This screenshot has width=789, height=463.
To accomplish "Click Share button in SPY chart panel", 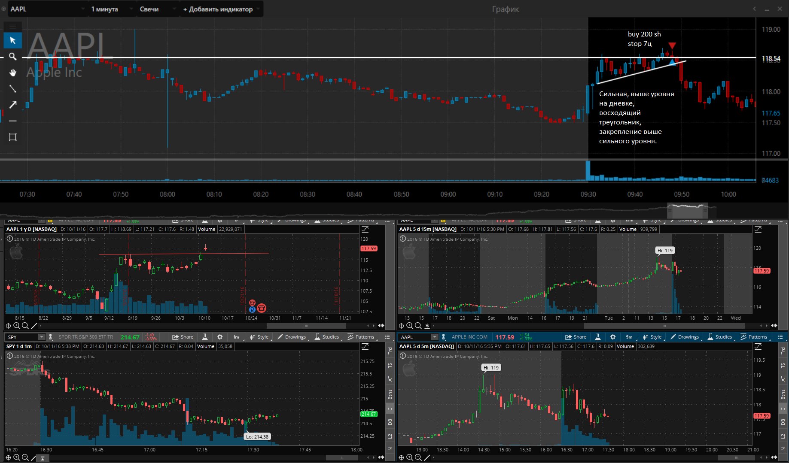I will coord(183,337).
